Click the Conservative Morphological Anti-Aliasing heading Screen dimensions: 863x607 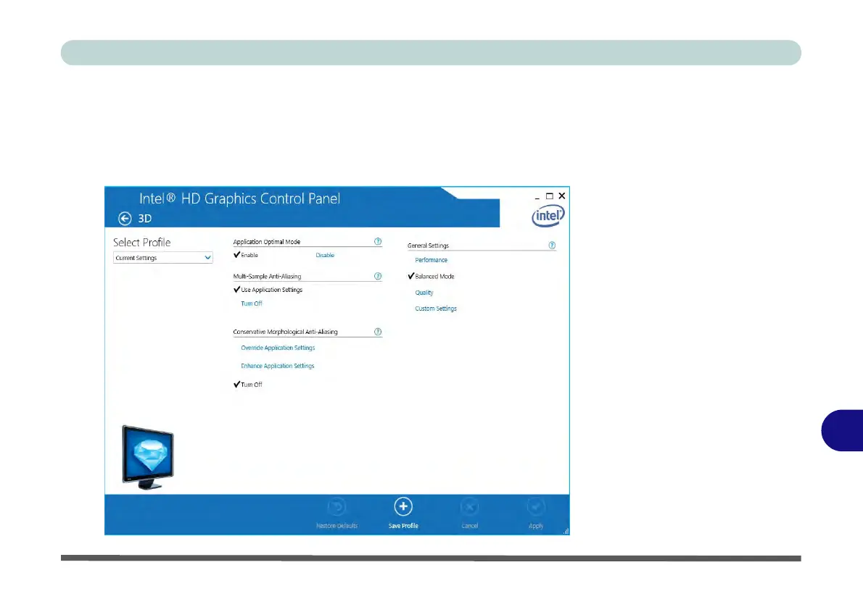coord(285,332)
